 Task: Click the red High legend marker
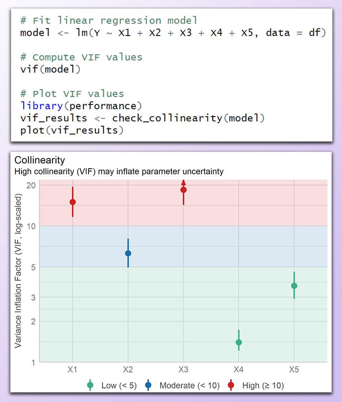click(x=231, y=385)
